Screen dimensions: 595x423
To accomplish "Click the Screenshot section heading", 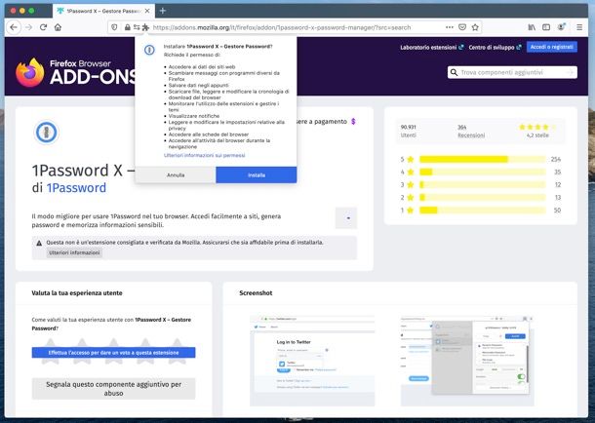I will click(x=256, y=293).
